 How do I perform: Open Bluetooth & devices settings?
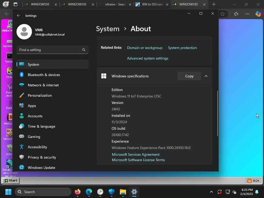click(53, 75)
